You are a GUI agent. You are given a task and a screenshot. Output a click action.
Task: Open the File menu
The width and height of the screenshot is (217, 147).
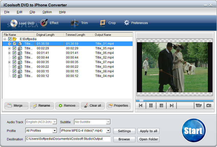click(x=7, y=12)
